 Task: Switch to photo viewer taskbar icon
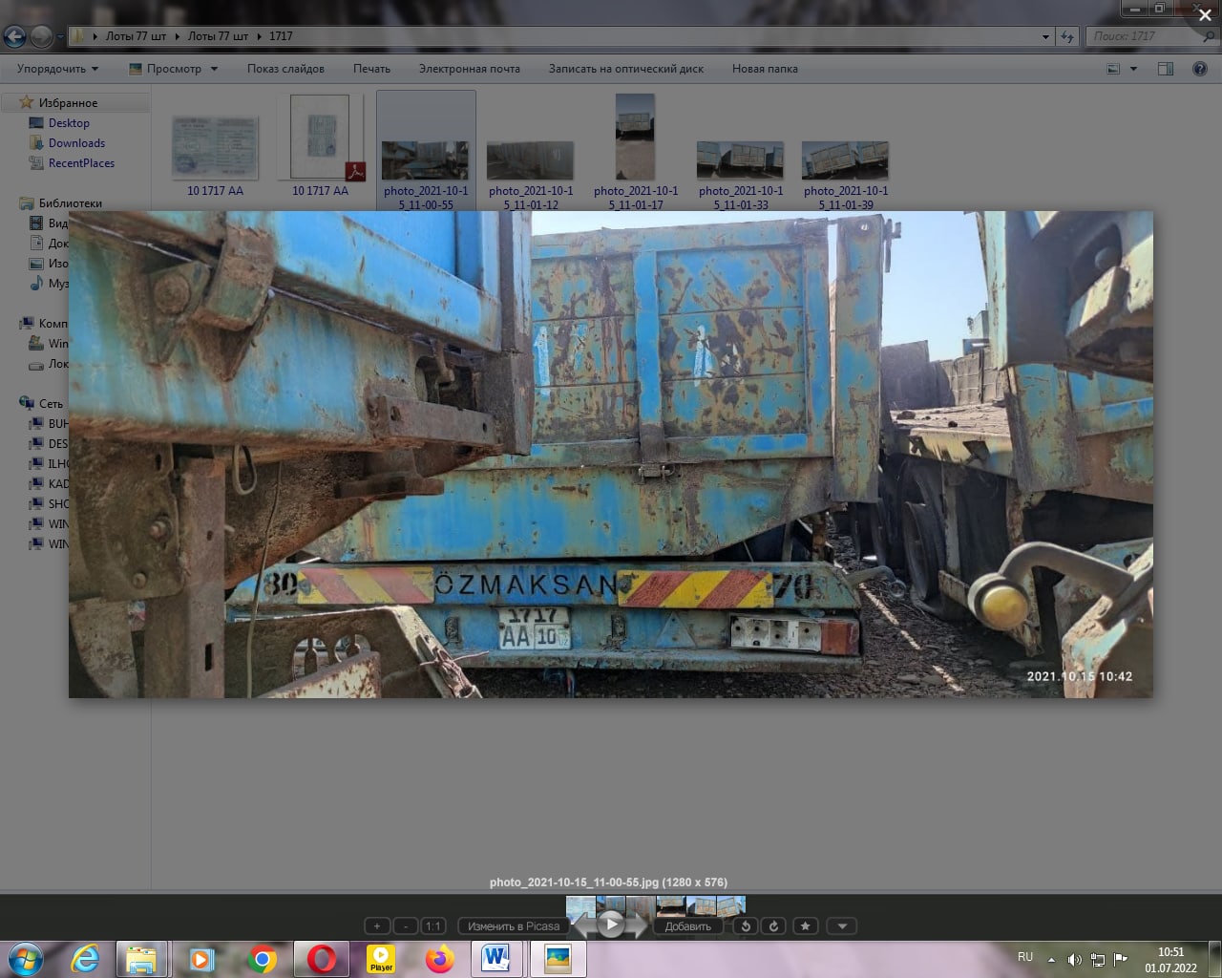(558, 959)
